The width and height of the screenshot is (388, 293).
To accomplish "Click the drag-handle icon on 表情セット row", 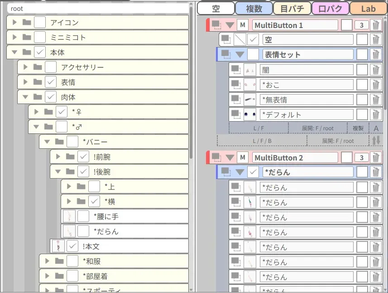I will 226,55.
